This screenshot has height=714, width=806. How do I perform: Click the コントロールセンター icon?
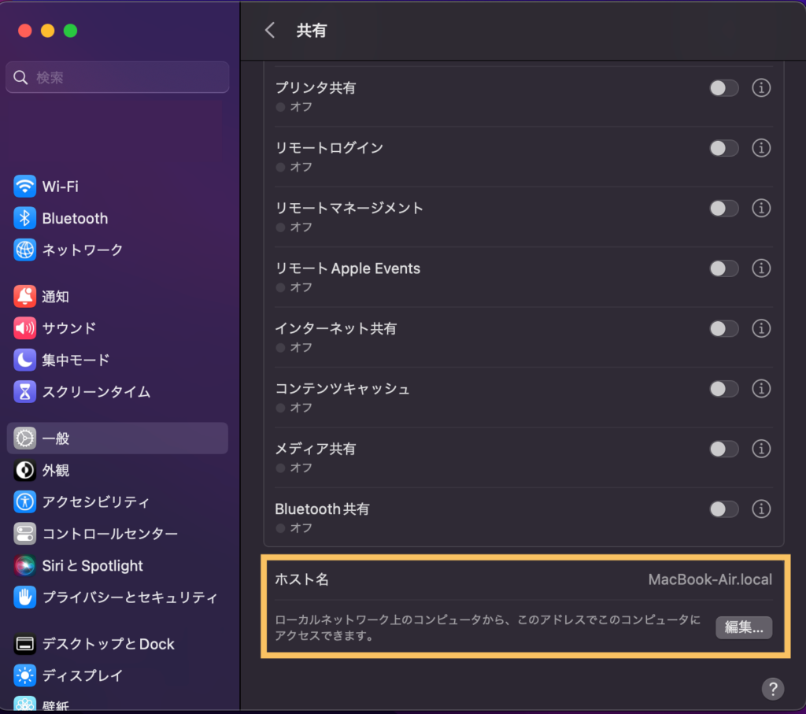24,534
